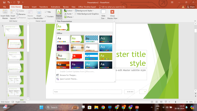Open File Explorer from taskbar
Screen dimensions: 197x111
point(96,107)
